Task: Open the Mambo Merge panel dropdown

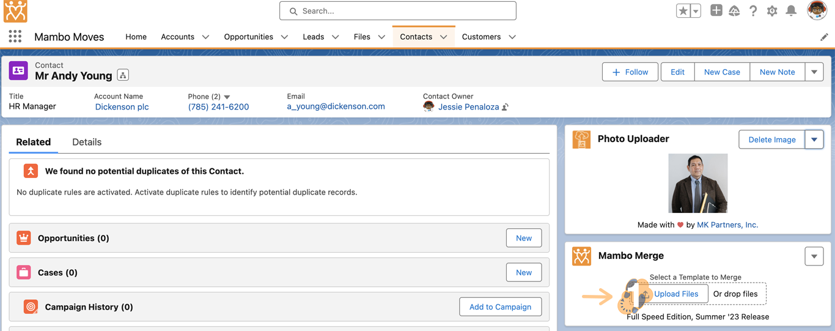Action: point(814,256)
